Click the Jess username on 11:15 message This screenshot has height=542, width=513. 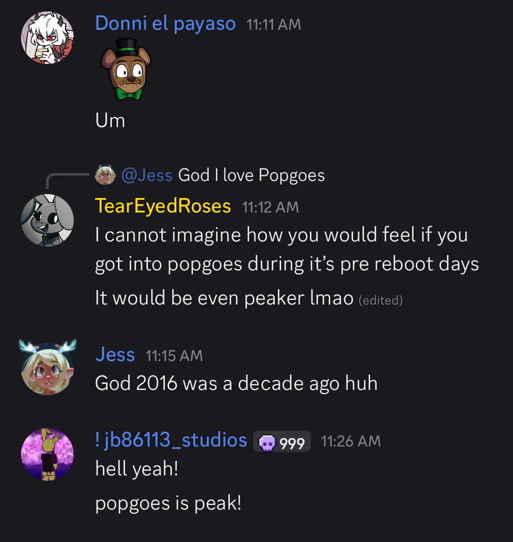click(x=115, y=355)
